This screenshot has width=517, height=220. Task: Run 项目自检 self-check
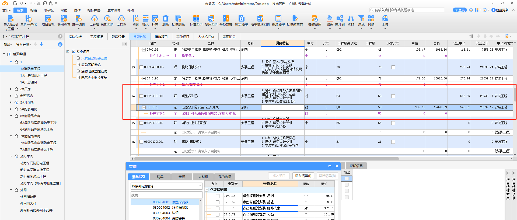[48, 21]
